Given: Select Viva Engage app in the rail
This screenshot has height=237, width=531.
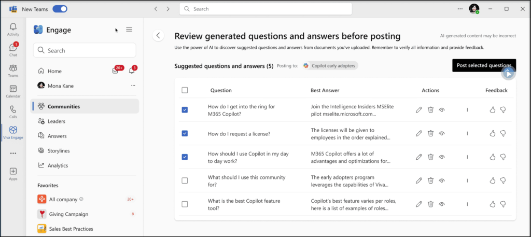Looking at the screenshot, I should point(13,132).
